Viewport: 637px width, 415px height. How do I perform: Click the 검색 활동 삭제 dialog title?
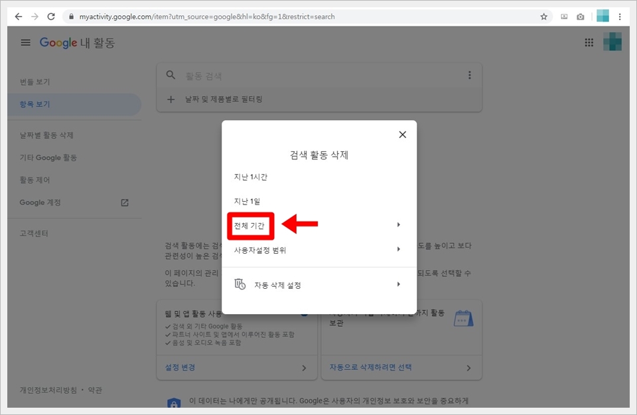click(x=319, y=155)
